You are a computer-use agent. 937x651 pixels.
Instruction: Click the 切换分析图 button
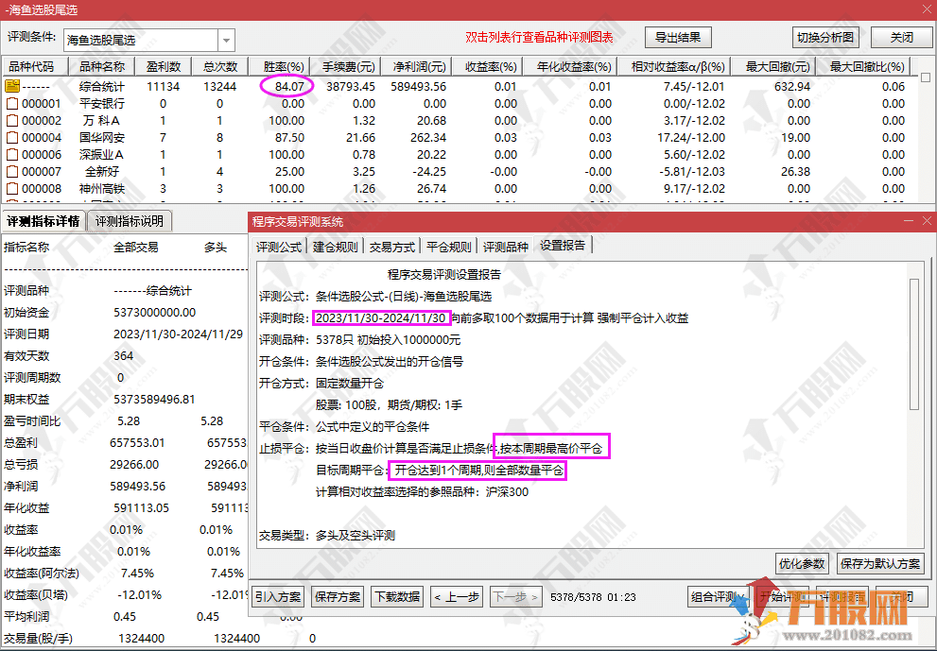(825, 37)
